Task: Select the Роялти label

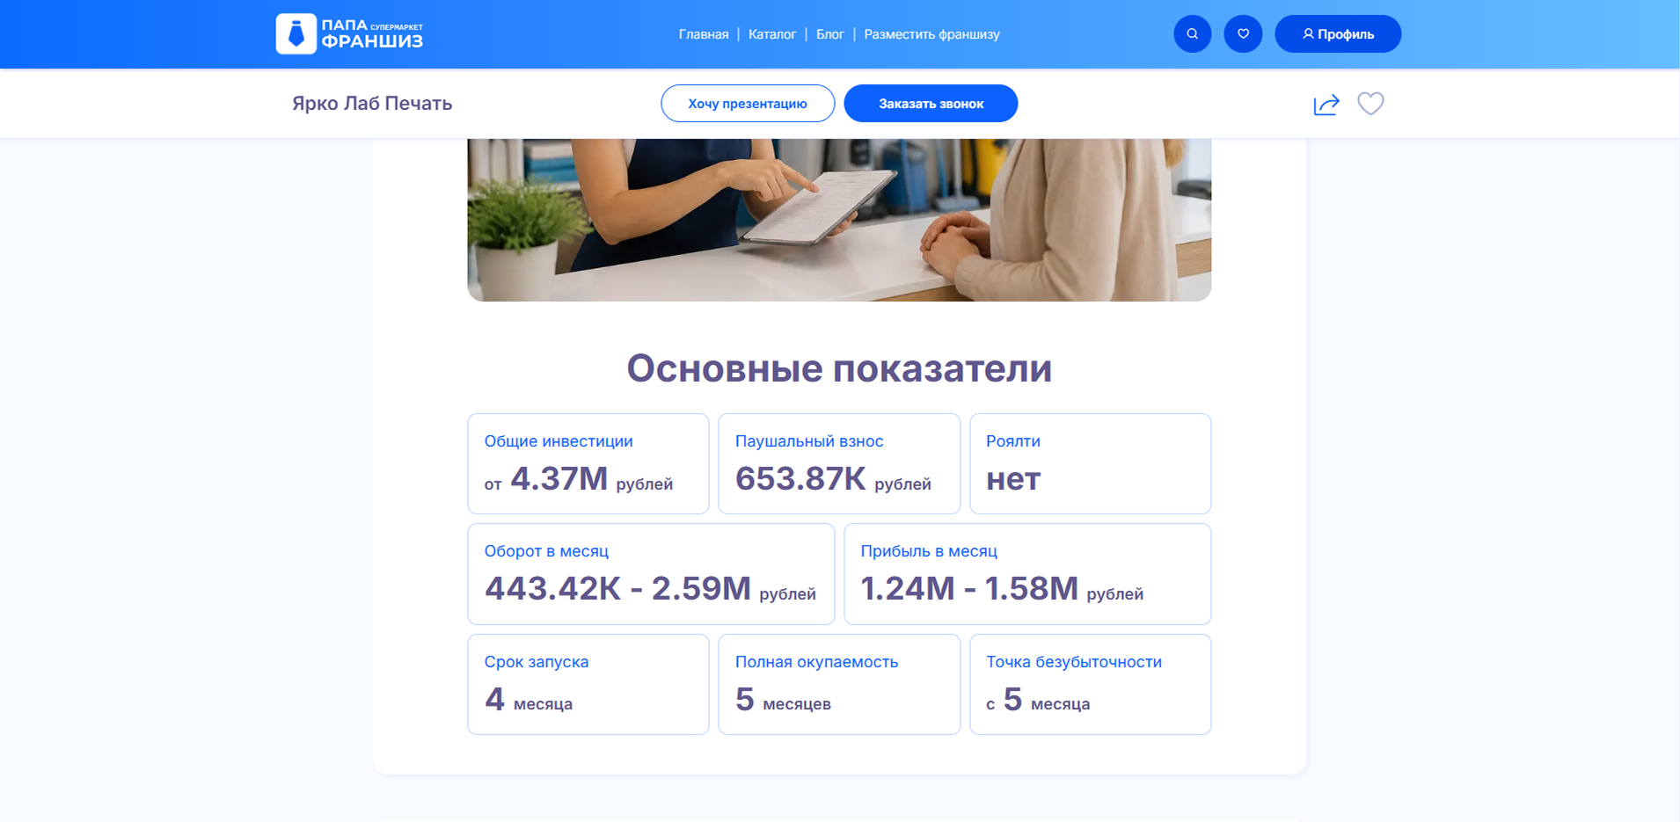Action: pyautogui.click(x=1013, y=441)
